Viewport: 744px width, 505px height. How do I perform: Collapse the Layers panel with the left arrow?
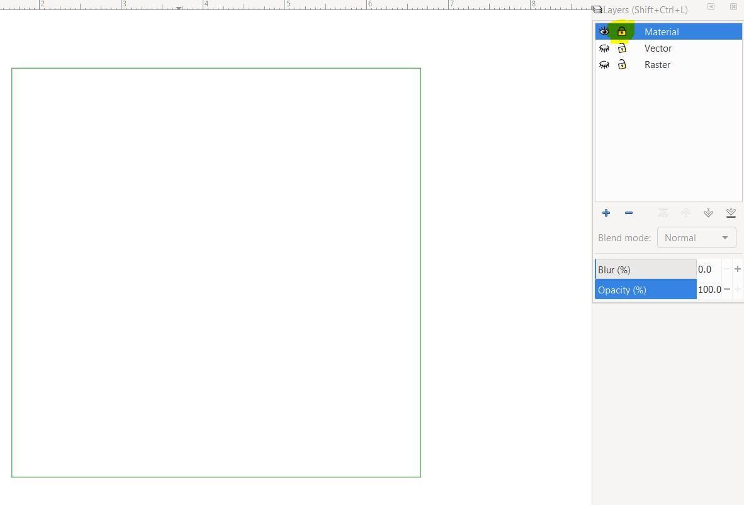pos(711,6)
